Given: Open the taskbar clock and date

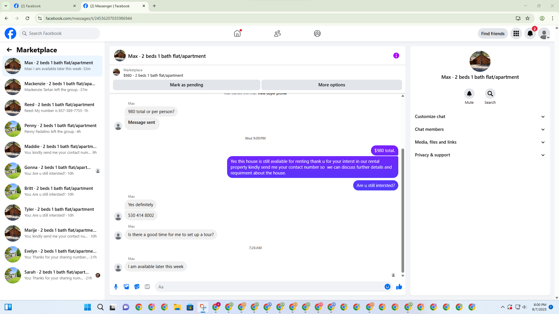Looking at the screenshot, I should (539, 307).
